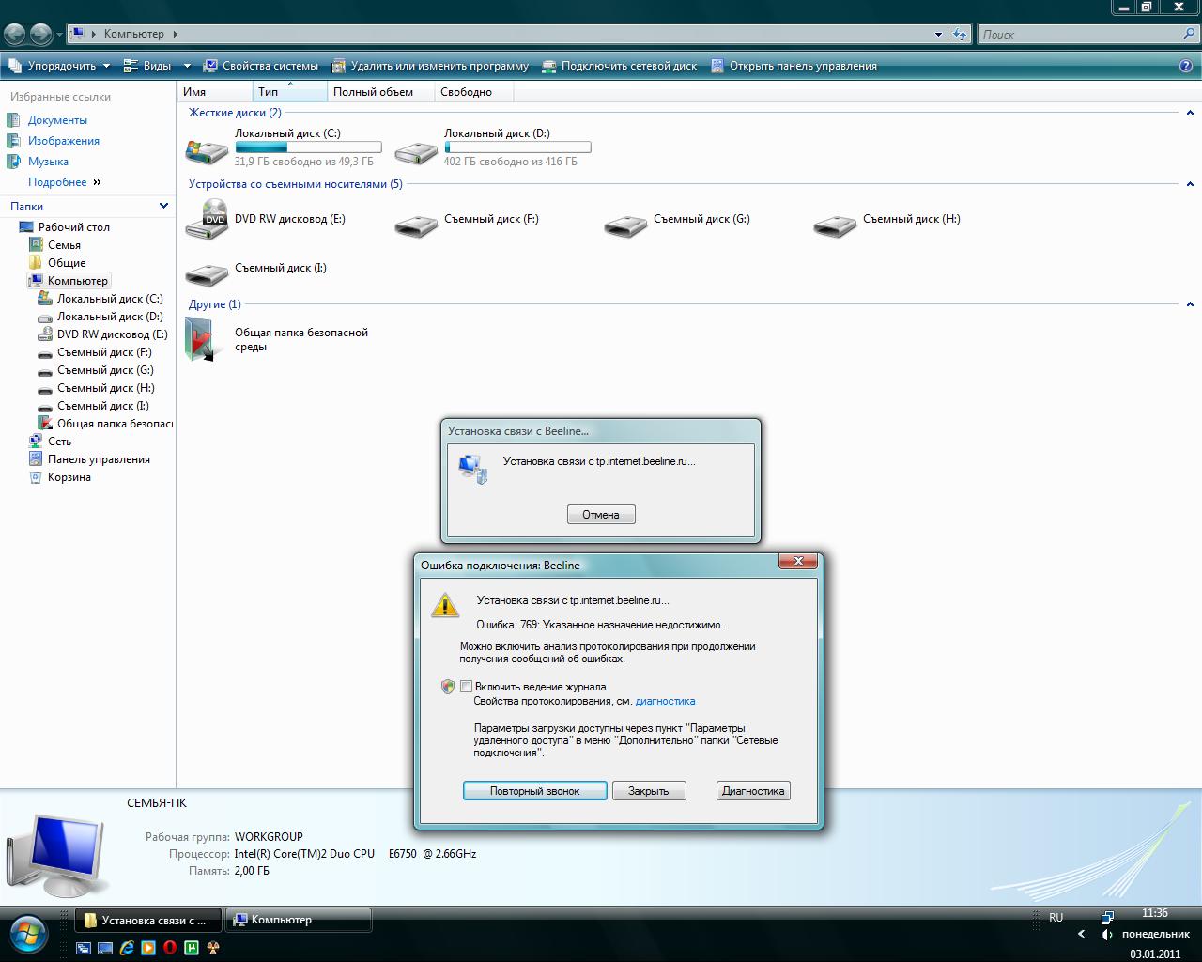Click the yellow warning triangle in the Beeline error dialog
Viewport: 1202px width, 962px height.
click(445, 604)
